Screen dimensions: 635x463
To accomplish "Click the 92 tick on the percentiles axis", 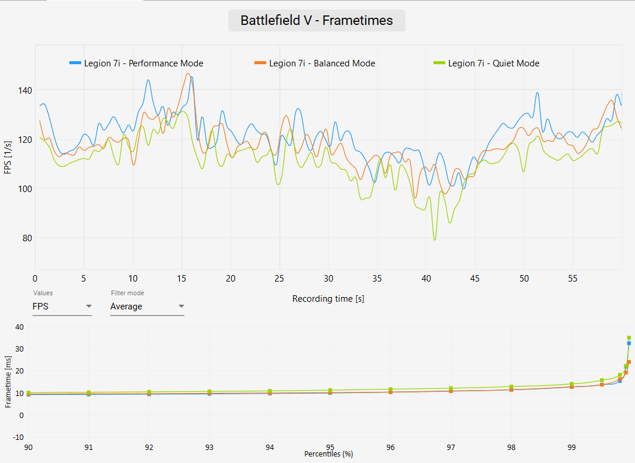I will (149, 447).
